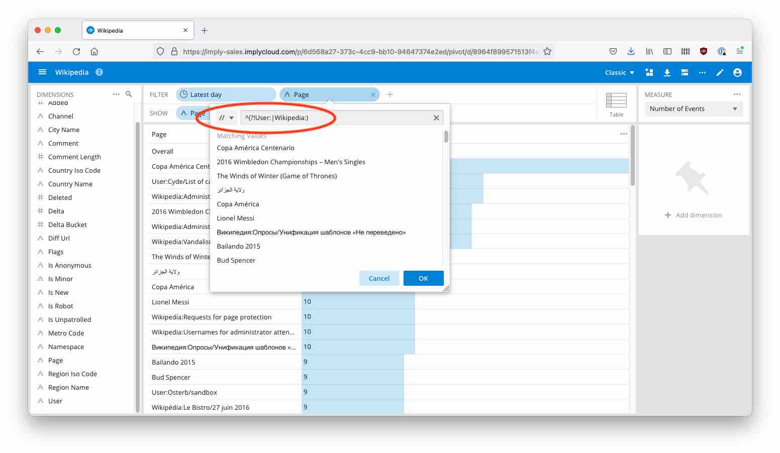The image size is (780, 453).
Task: Add to dashboard icon in header
Action: [649, 72]
